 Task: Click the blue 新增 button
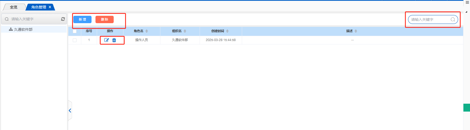point(82,19)
